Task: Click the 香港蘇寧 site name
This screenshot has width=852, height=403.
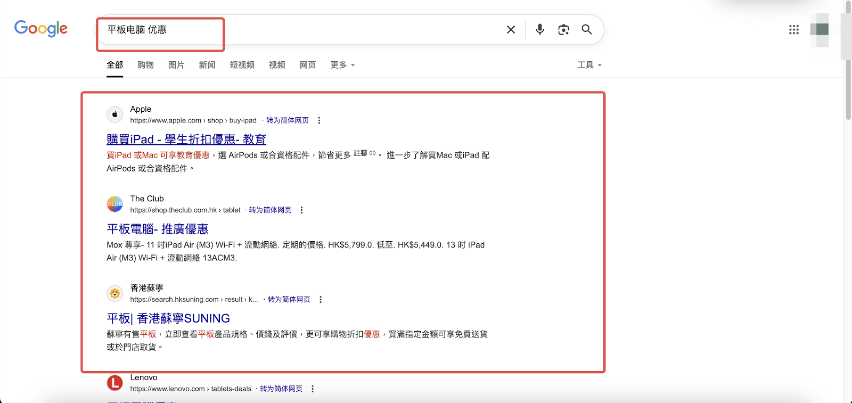Action: 146,288
